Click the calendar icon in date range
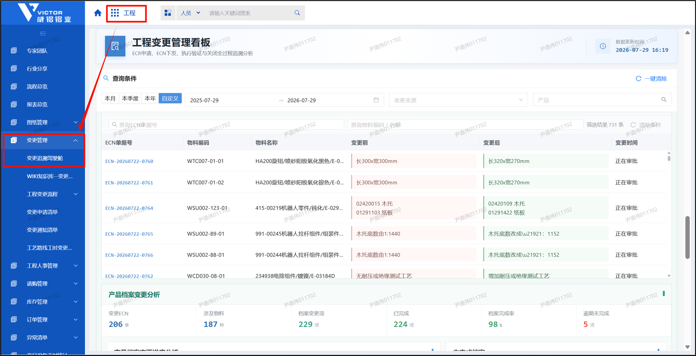This screenshot has width=696, height=356. click(376, 100)
